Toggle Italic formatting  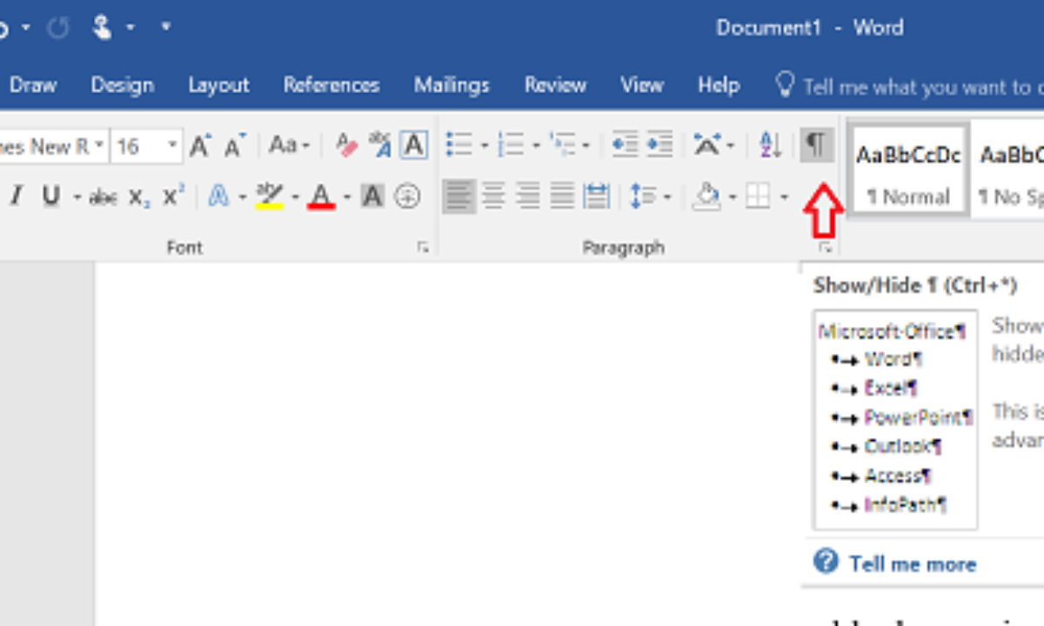(15, 197)
